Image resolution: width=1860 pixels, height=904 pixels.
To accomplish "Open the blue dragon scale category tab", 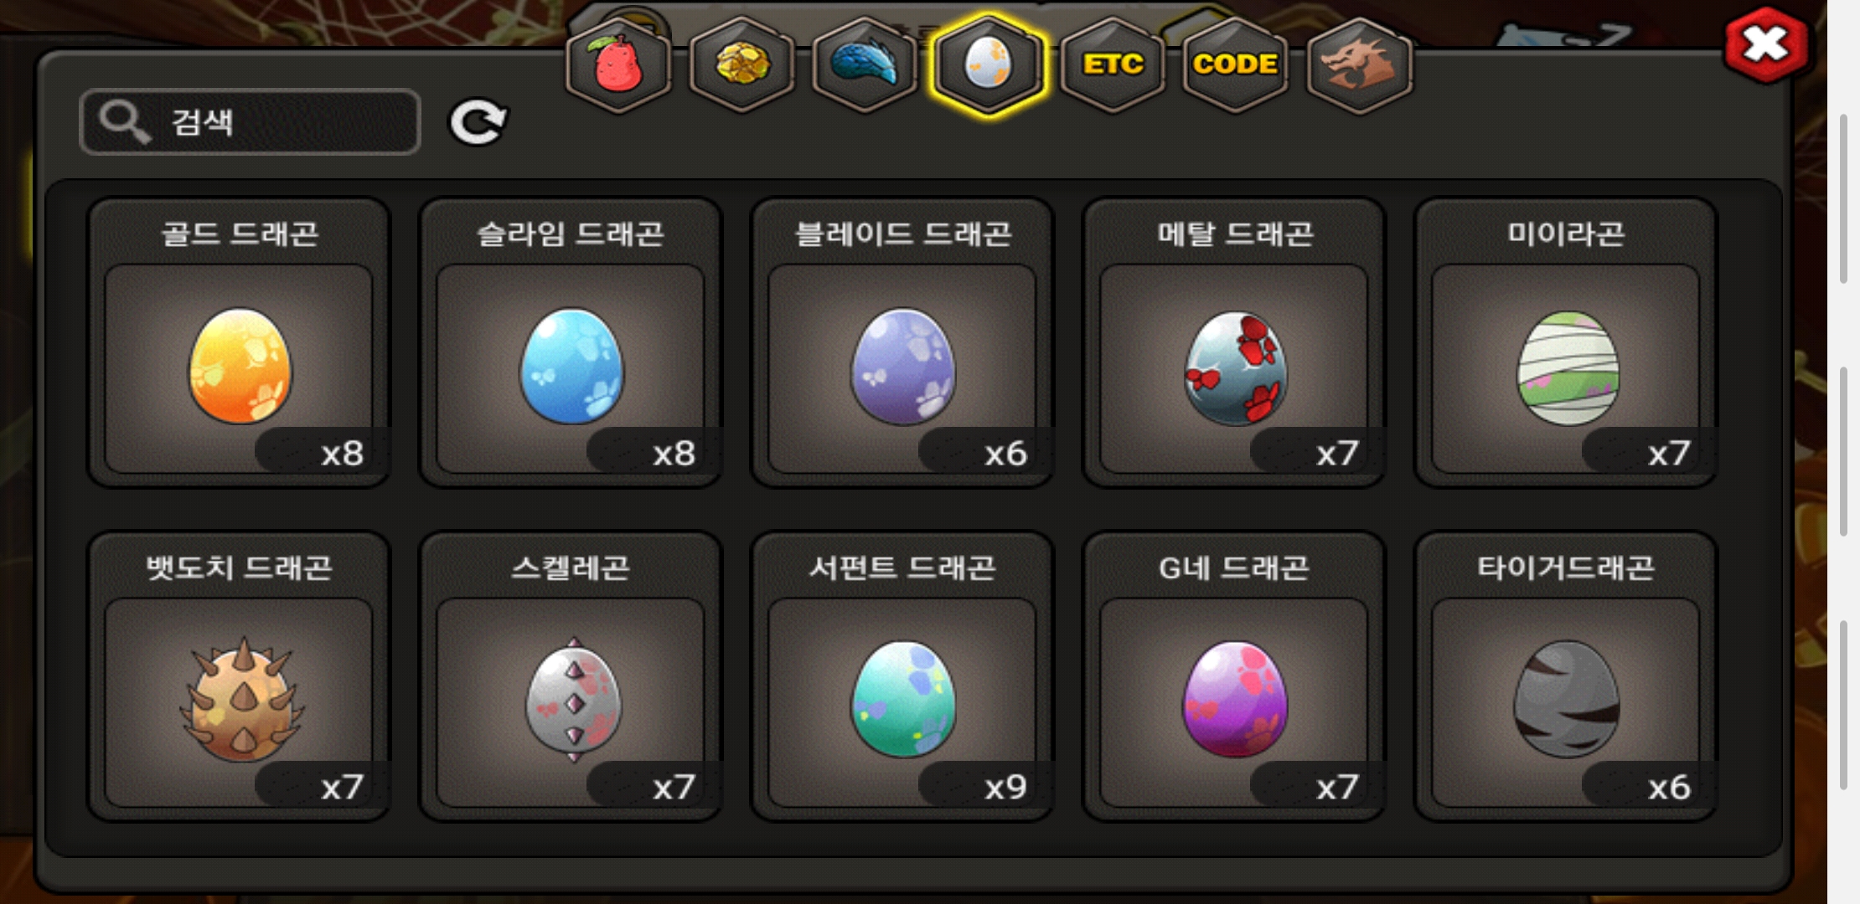I will tap(865, 65).
